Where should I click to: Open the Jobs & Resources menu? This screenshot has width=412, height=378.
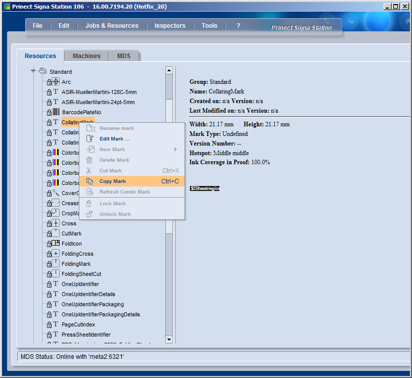pos(112,26)
